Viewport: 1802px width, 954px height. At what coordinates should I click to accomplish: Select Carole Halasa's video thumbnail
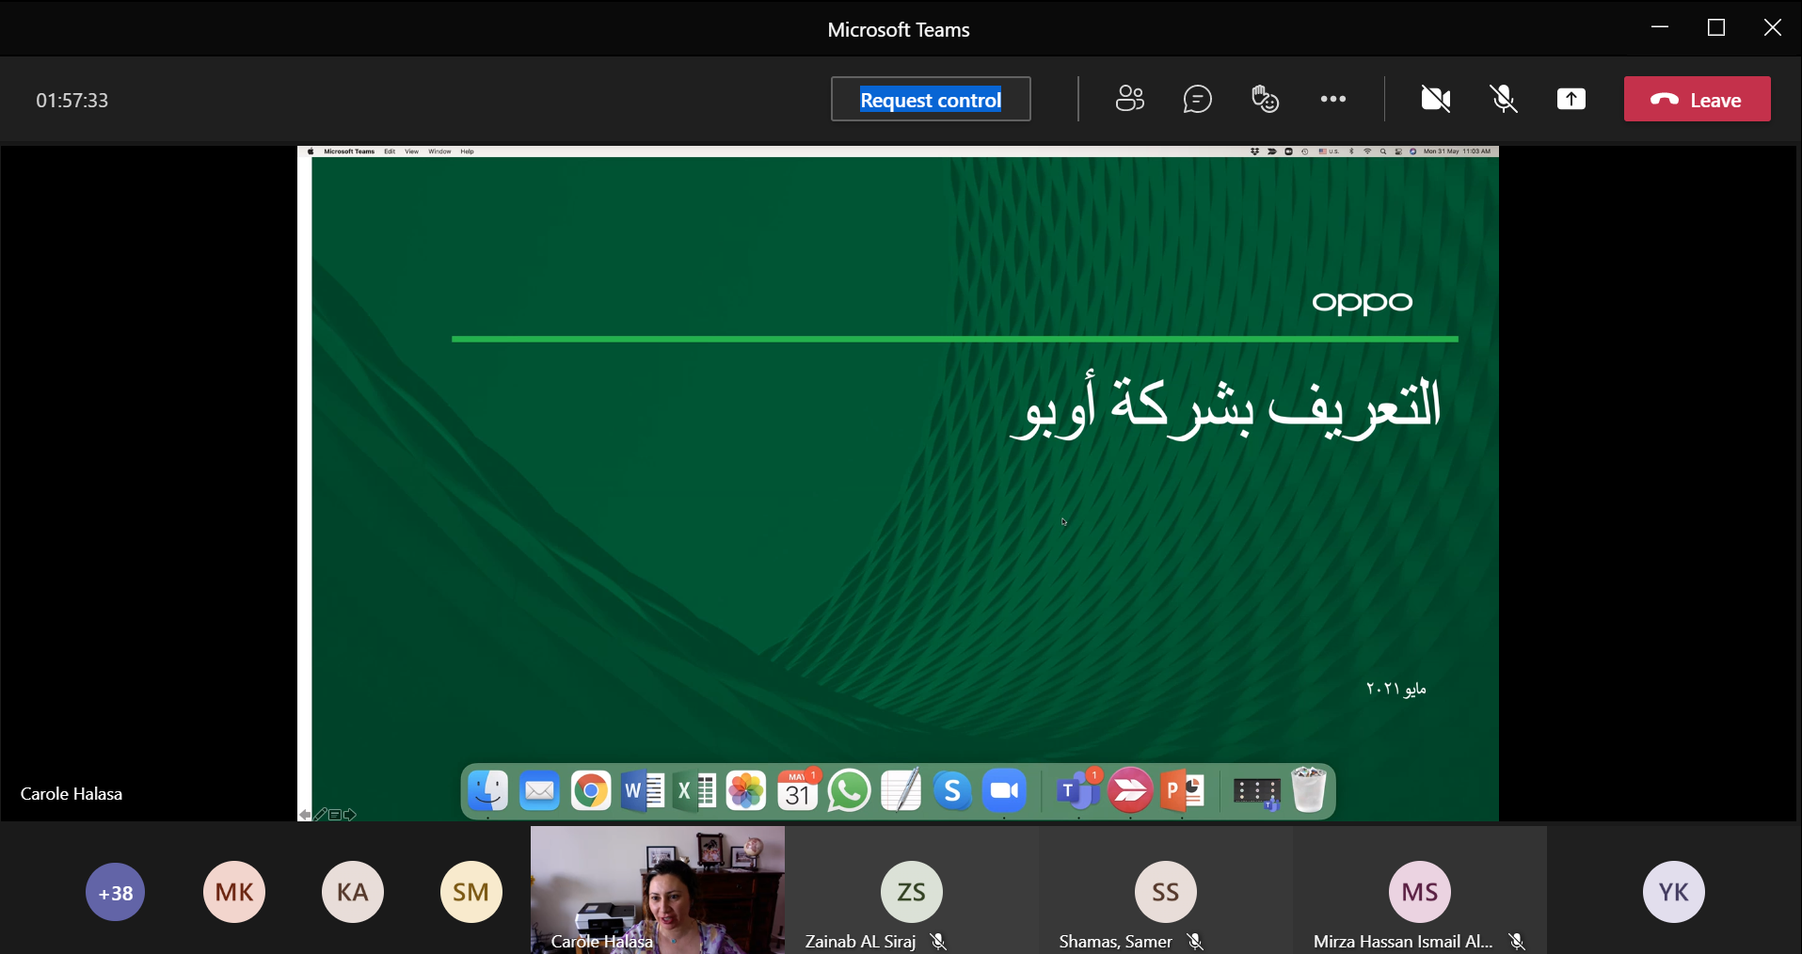[x=658, y=890]
